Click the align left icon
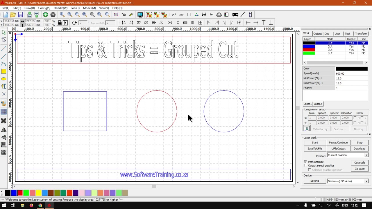This screenshot has height=209, width=372. [124, 23]
